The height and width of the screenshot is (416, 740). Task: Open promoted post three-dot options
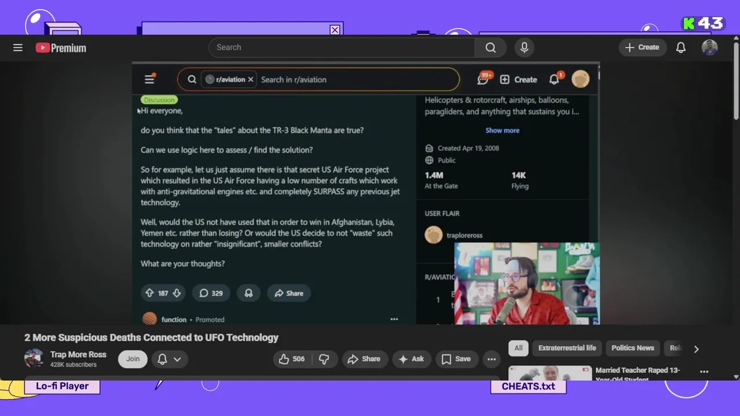click(394, 320)
